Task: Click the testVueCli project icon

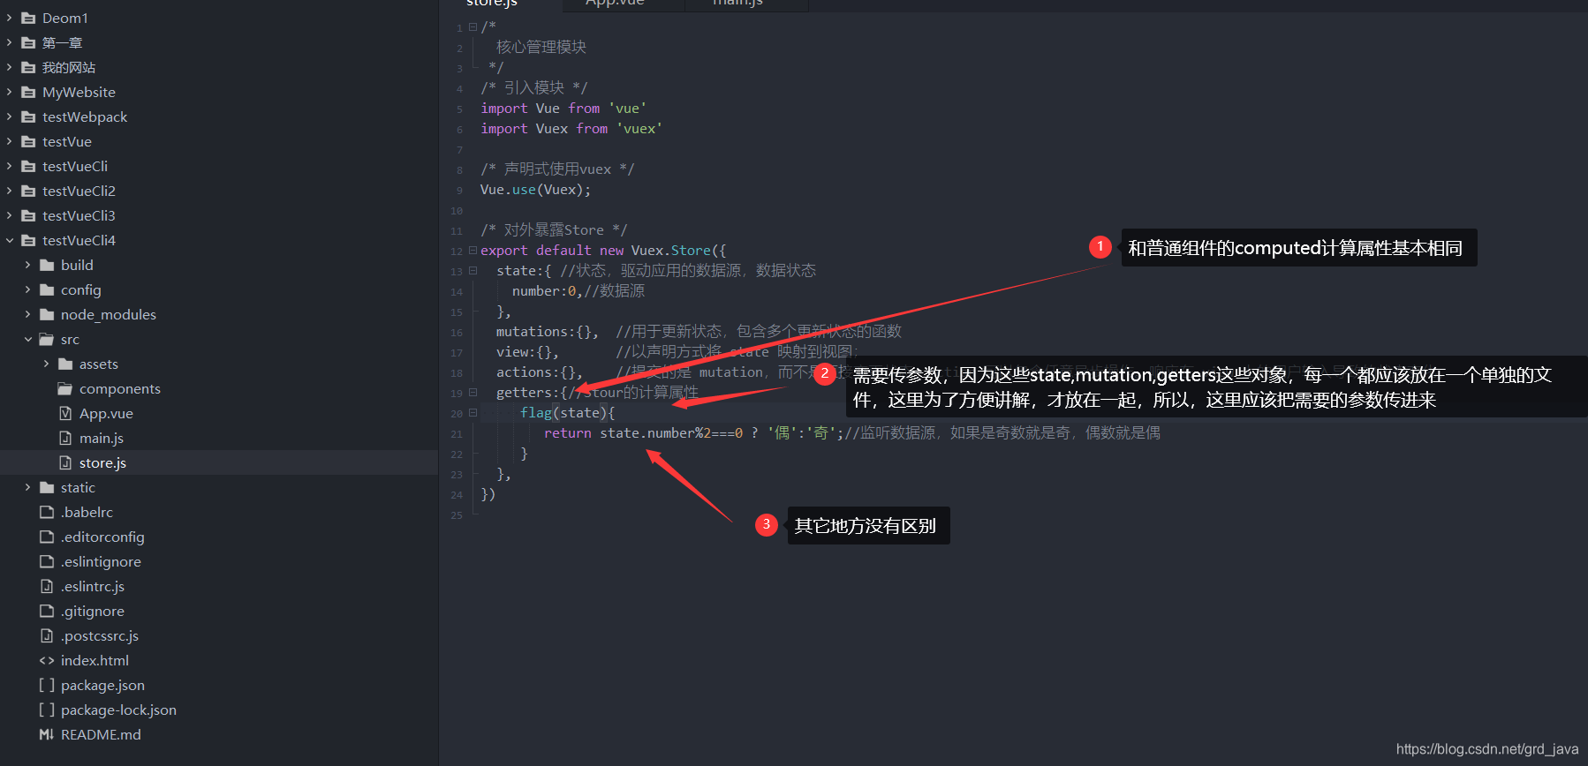Action: 28,166
